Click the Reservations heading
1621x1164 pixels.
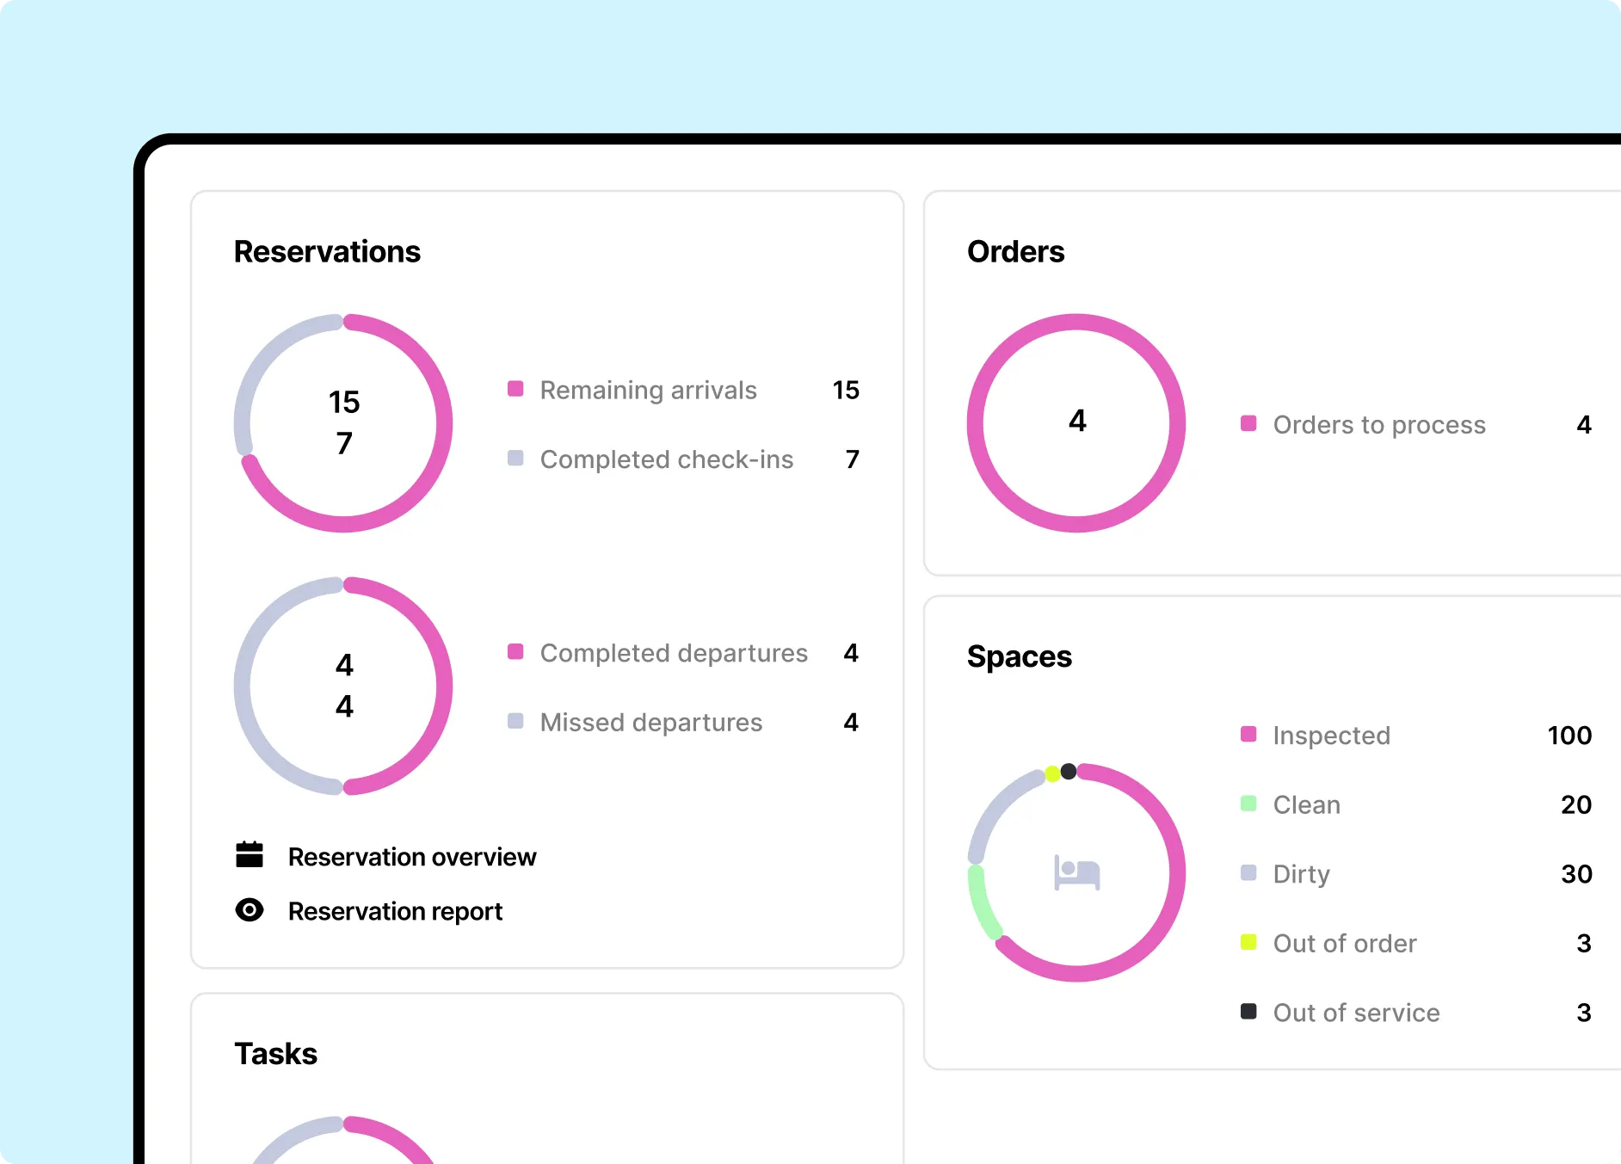click(x=327, y=252)
